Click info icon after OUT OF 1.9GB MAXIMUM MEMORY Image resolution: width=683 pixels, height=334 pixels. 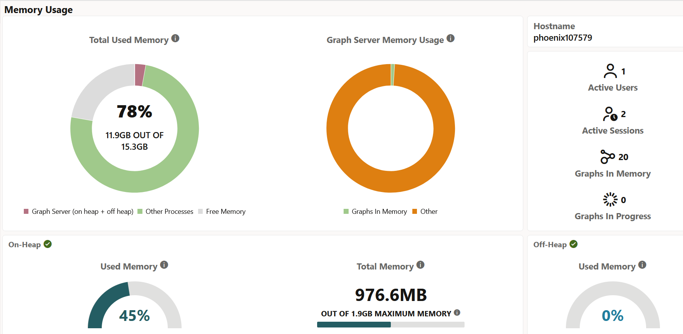[x=457, y=313]
